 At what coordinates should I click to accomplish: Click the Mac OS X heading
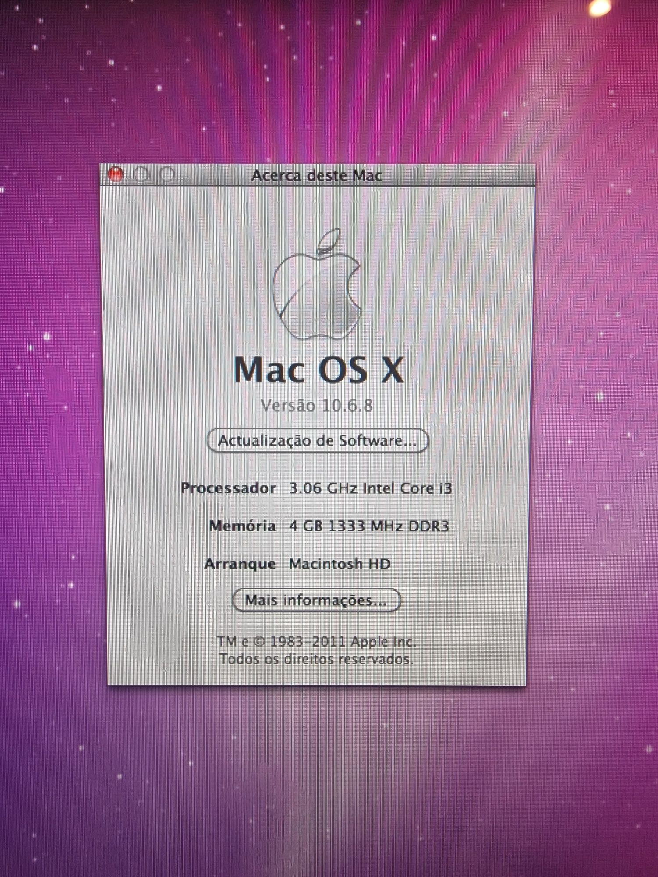pyautogui.click(x=318, y=370)
